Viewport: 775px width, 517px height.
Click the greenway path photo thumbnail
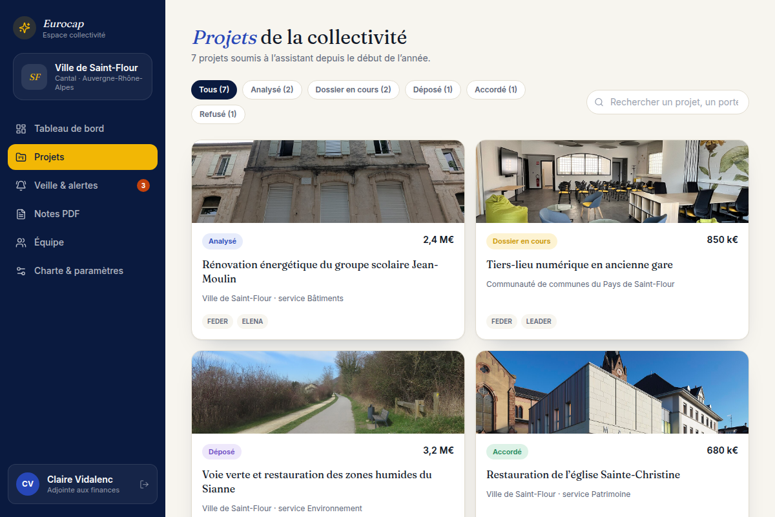[328, 392]
